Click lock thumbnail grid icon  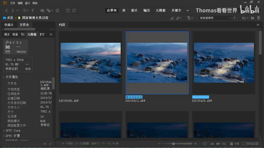click(x=205, y=144)
